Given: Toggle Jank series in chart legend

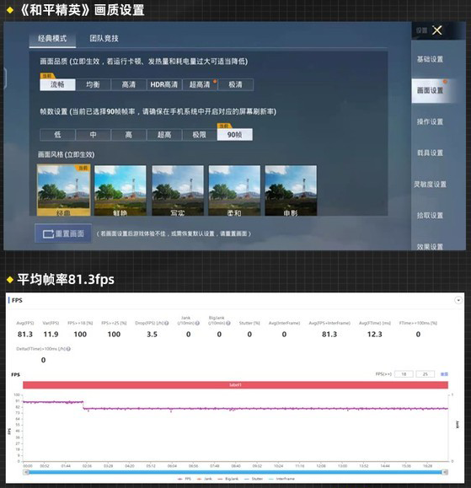Looking at the screenshot, I should click(205, 479).
